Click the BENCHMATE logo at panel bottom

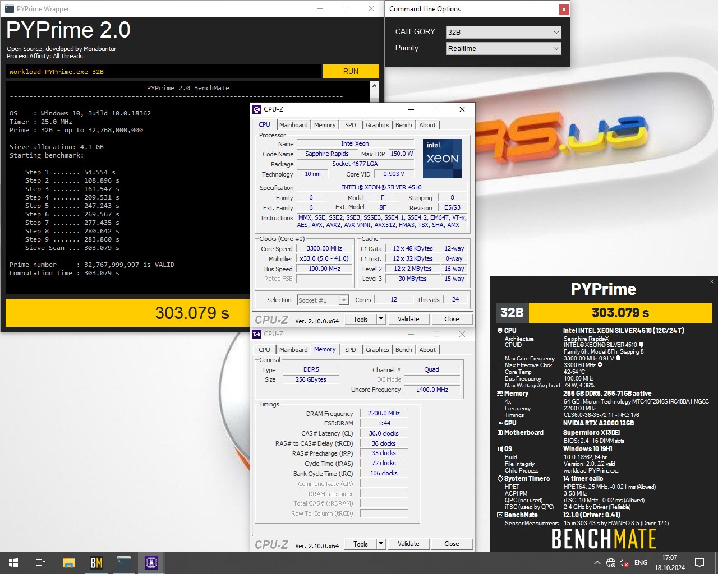pos(604,539)
